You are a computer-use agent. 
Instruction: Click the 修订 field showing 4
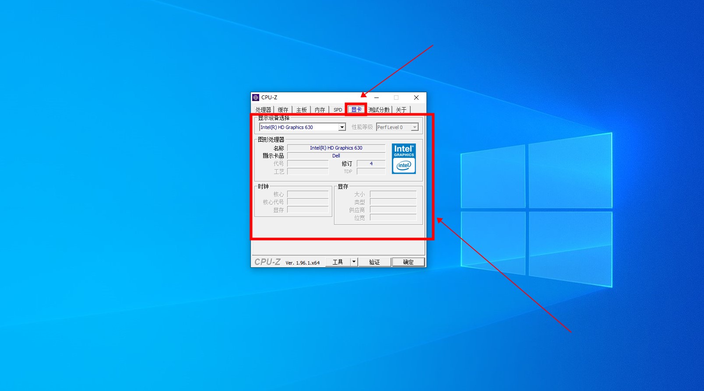pos(371,164)
